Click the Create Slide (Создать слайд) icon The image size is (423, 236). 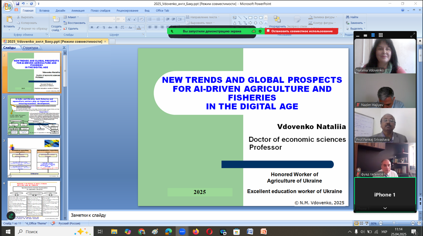(56, 19)
